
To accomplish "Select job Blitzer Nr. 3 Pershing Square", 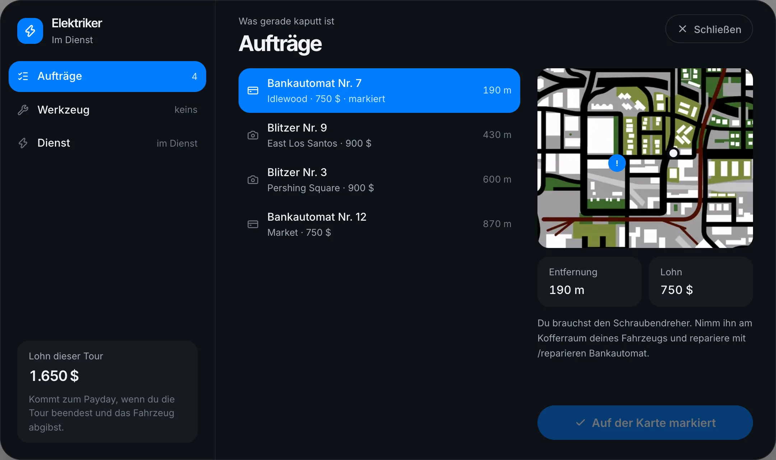I will (379, 180).
